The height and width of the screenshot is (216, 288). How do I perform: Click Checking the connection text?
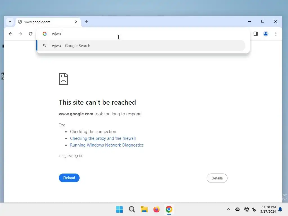[x=93, y=132]
